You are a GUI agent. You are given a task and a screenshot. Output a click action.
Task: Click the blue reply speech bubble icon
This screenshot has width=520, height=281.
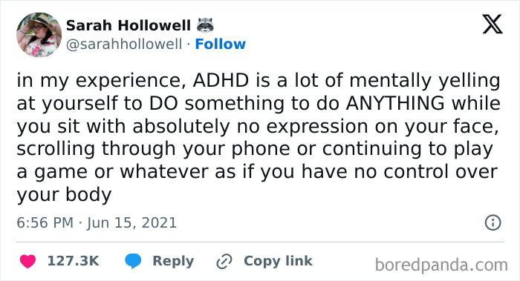pos(133,261)
